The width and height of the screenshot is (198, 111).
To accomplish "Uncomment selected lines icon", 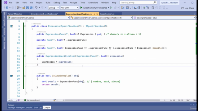I will pyautogui.click(x=148, y=8).
